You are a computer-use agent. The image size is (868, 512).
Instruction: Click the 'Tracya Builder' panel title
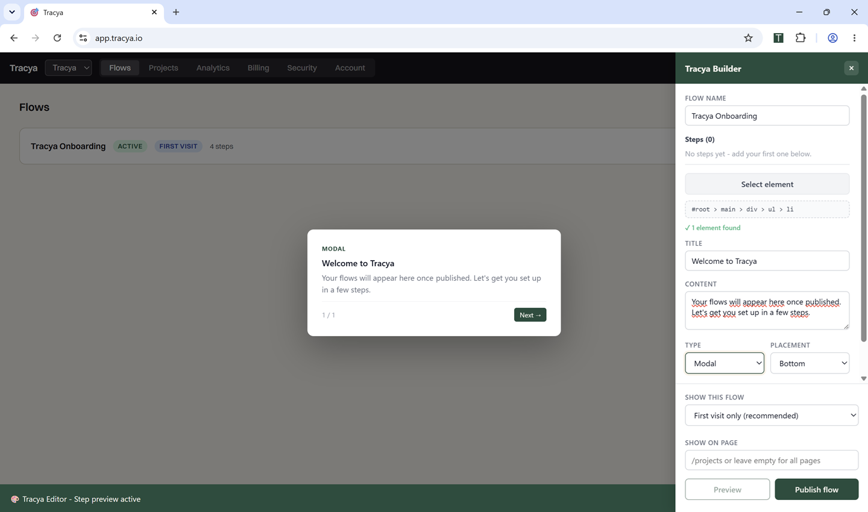pos(713,69)
